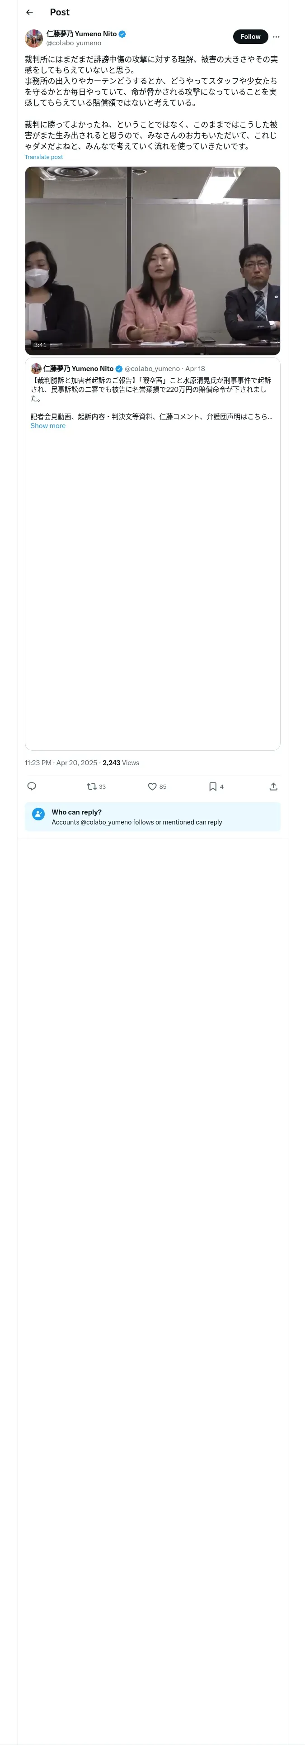Open author's profile avatar at top
This screenshot has height=1745, width=305.
point(34,38)
